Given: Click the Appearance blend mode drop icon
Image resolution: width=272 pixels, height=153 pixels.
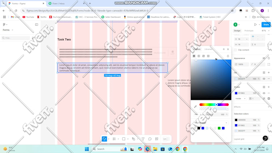Looking at the screenshot, I should [x=269, y=58].
